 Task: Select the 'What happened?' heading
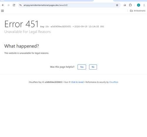click(21, 46)
